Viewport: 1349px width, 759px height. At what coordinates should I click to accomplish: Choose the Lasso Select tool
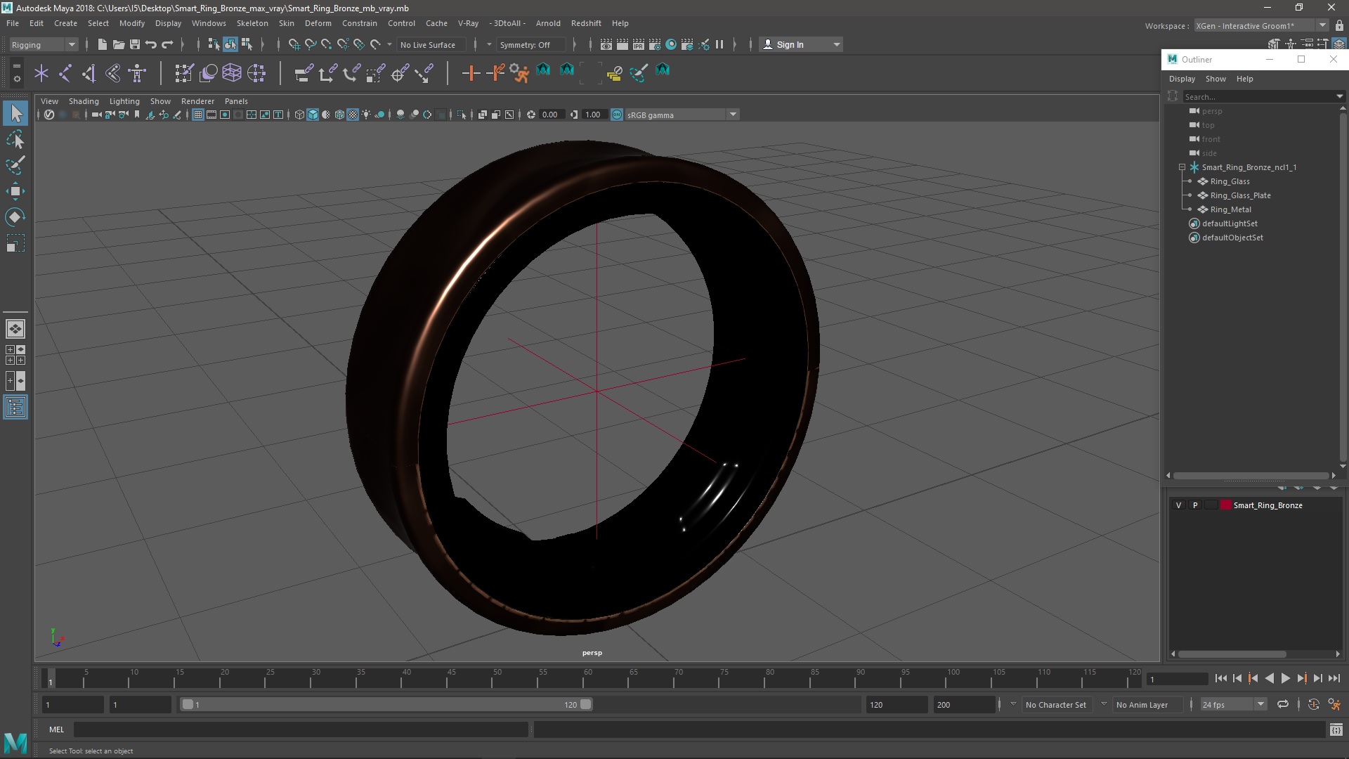[x=15, y=139]
